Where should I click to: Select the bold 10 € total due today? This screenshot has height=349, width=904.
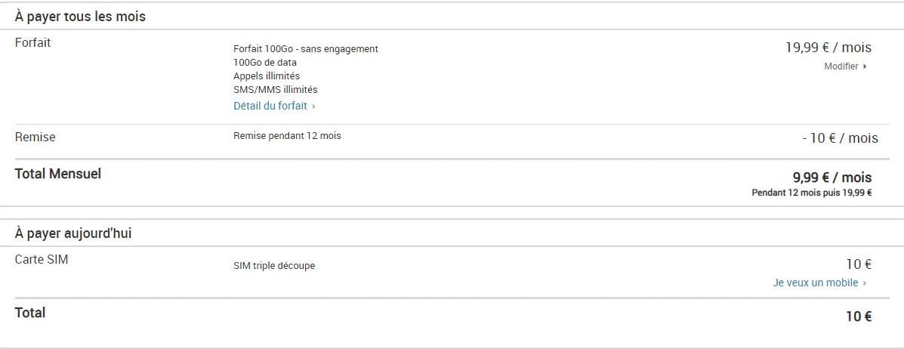[859, 316]
